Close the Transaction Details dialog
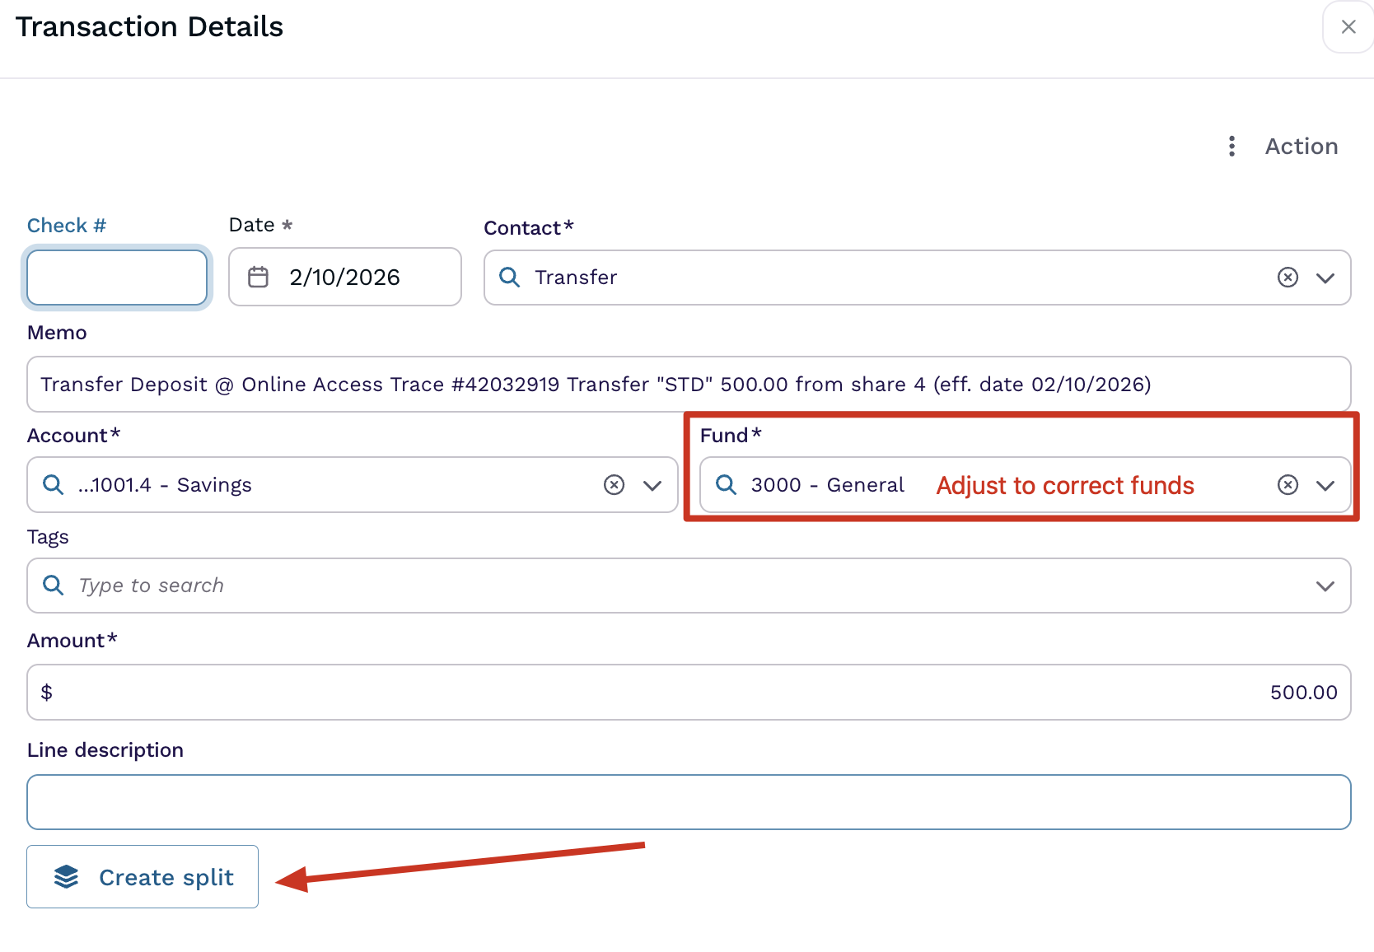The image size is (1374, 952). 1348,27
